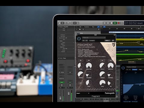Click the green Play button
The image size is (144, 108).
point(115,23)
